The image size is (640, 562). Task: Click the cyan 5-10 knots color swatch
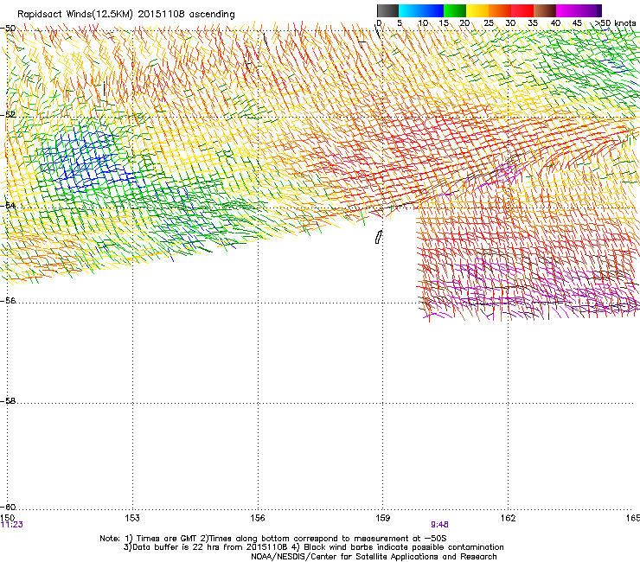tap(410, 10)
